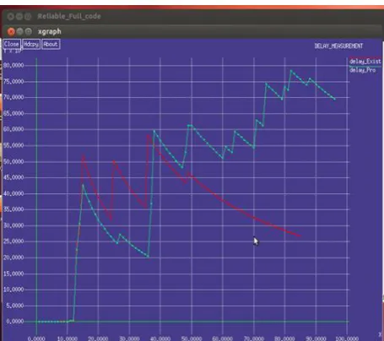The height and width of the screenshot is (341, 384).
Task: Maximize the Reliable_Full_code window
Action: click(28, 16)
